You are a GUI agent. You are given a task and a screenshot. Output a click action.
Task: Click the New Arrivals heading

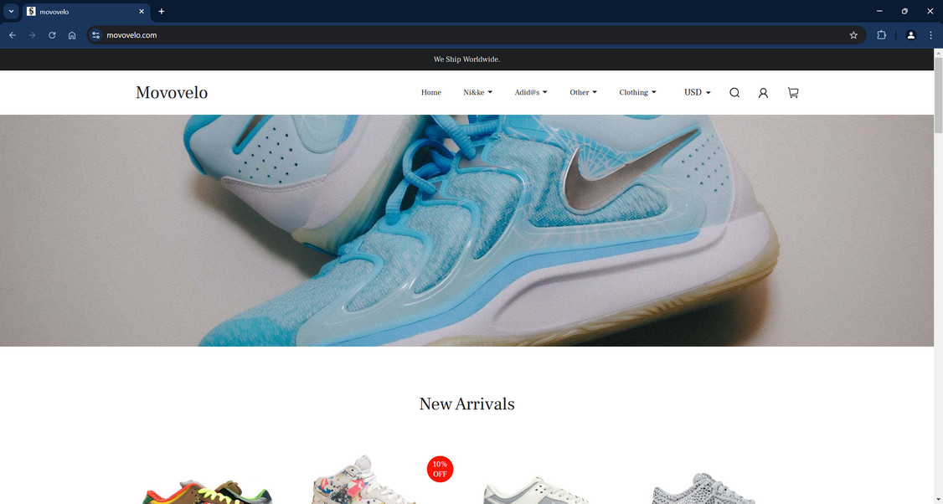(x=466, y=404)
